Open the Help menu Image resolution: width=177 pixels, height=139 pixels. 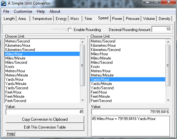point(41,11)
